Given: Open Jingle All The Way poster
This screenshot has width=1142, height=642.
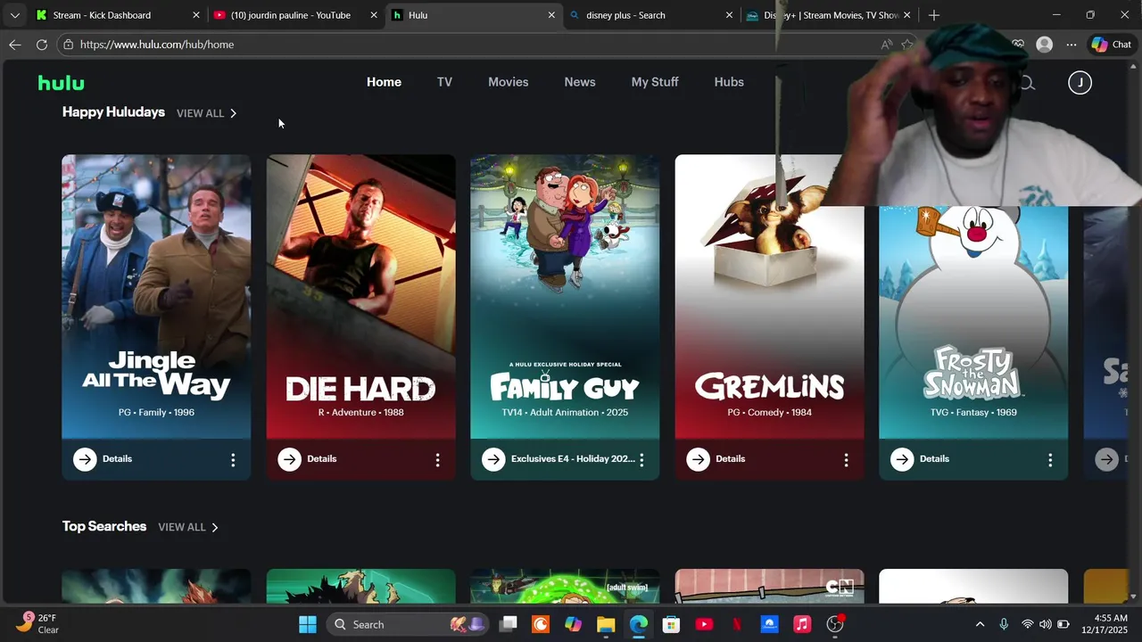Looking at the screenshot, I should tap(156, 299).
